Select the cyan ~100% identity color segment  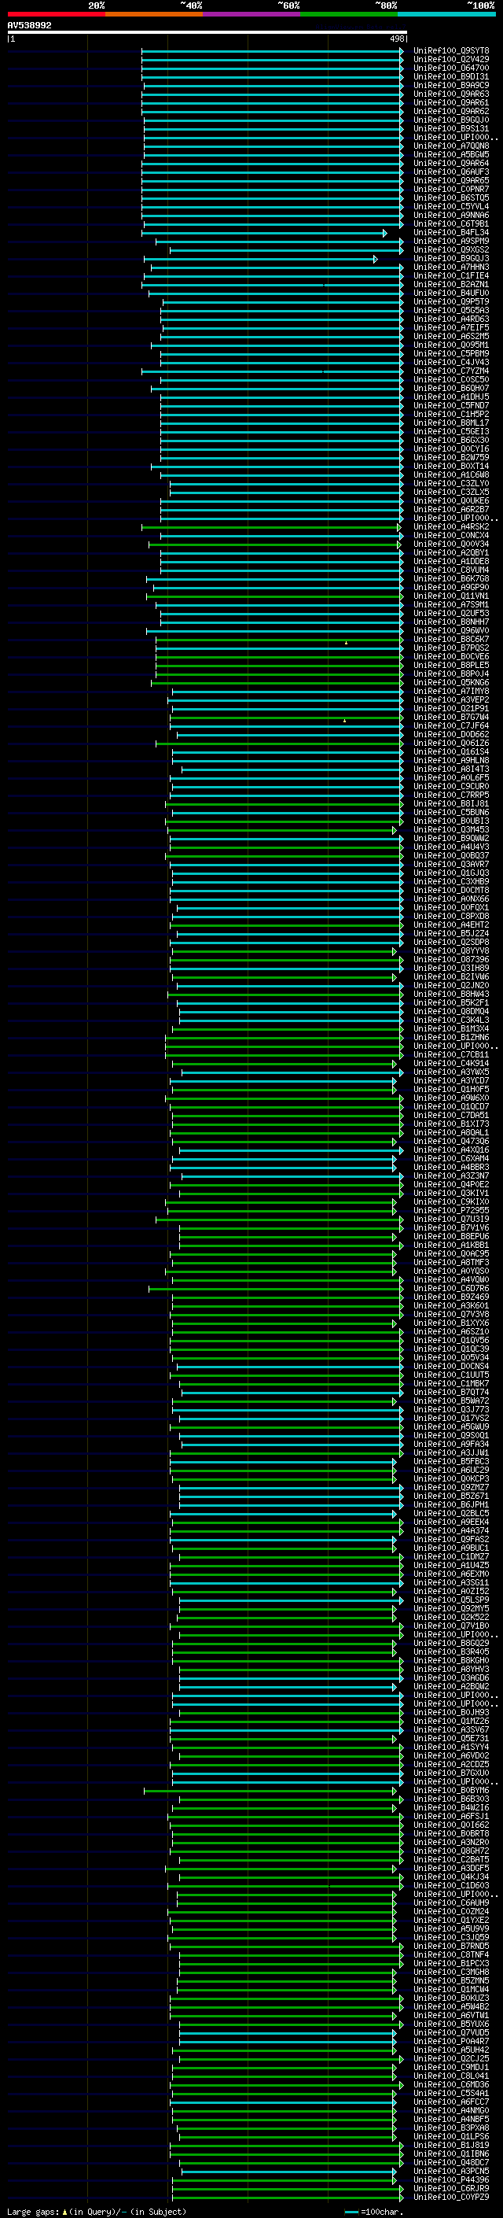447,14
